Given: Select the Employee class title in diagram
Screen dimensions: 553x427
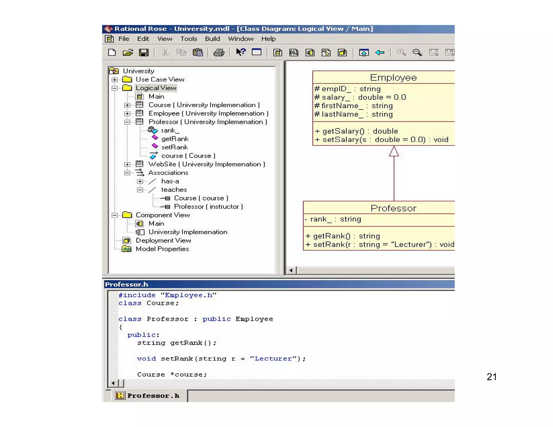Looking at the screenshot, I should point(393,78).
